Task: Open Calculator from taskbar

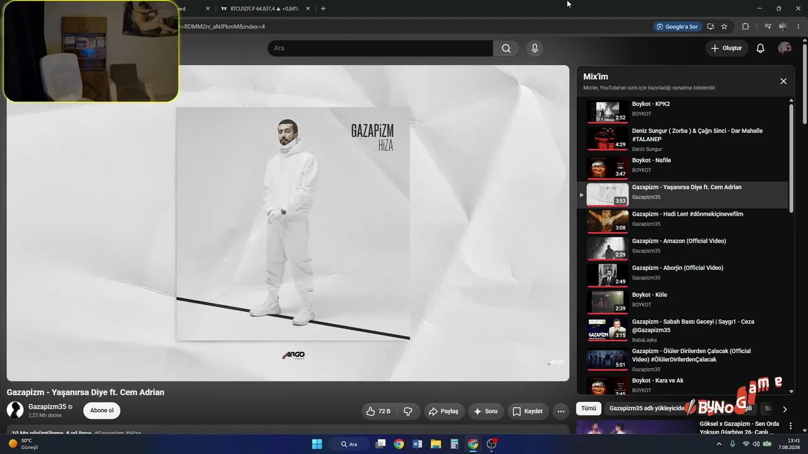Action: pyautogui.click(x=454, y=444)
